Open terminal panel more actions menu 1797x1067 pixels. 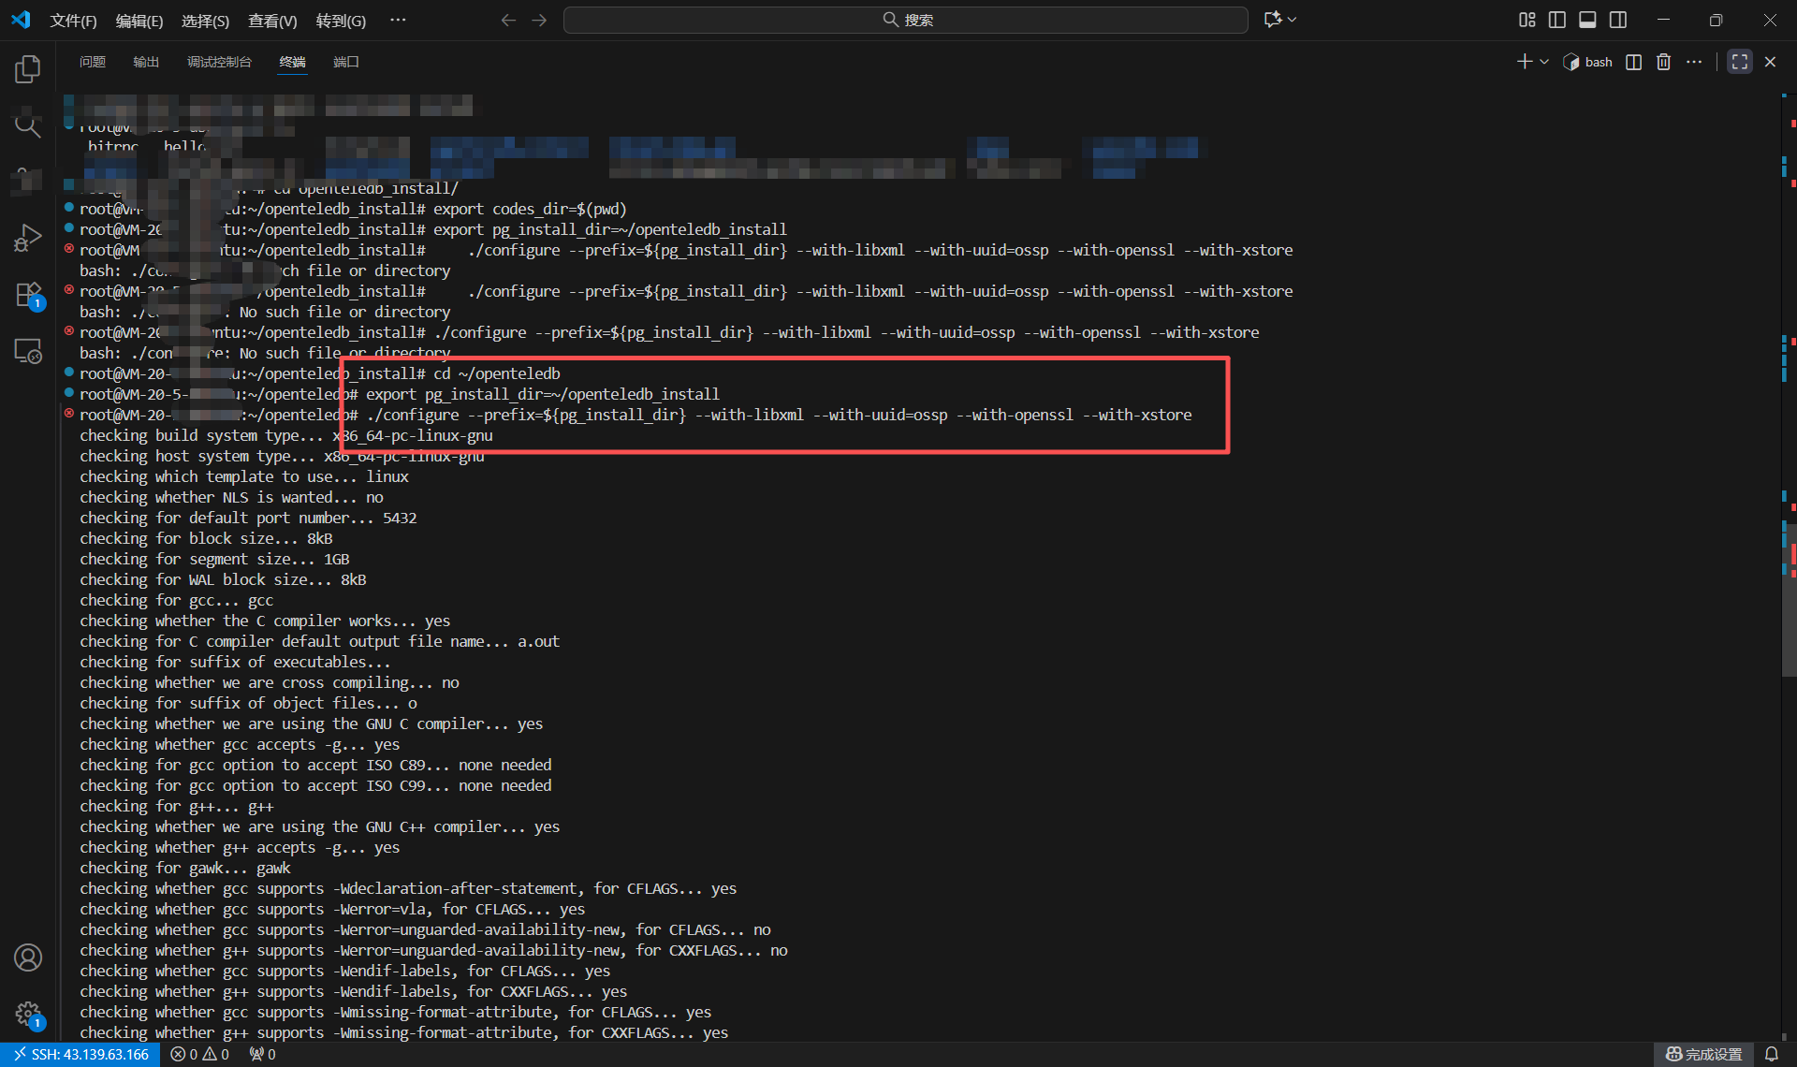(1694, 62)
